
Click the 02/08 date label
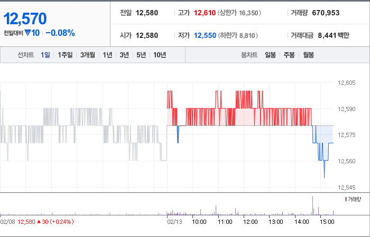7,222
